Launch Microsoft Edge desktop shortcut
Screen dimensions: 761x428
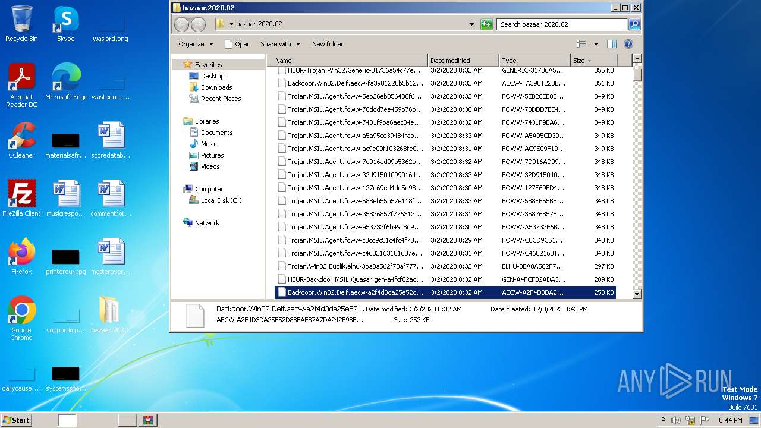(x=66, y=82)
